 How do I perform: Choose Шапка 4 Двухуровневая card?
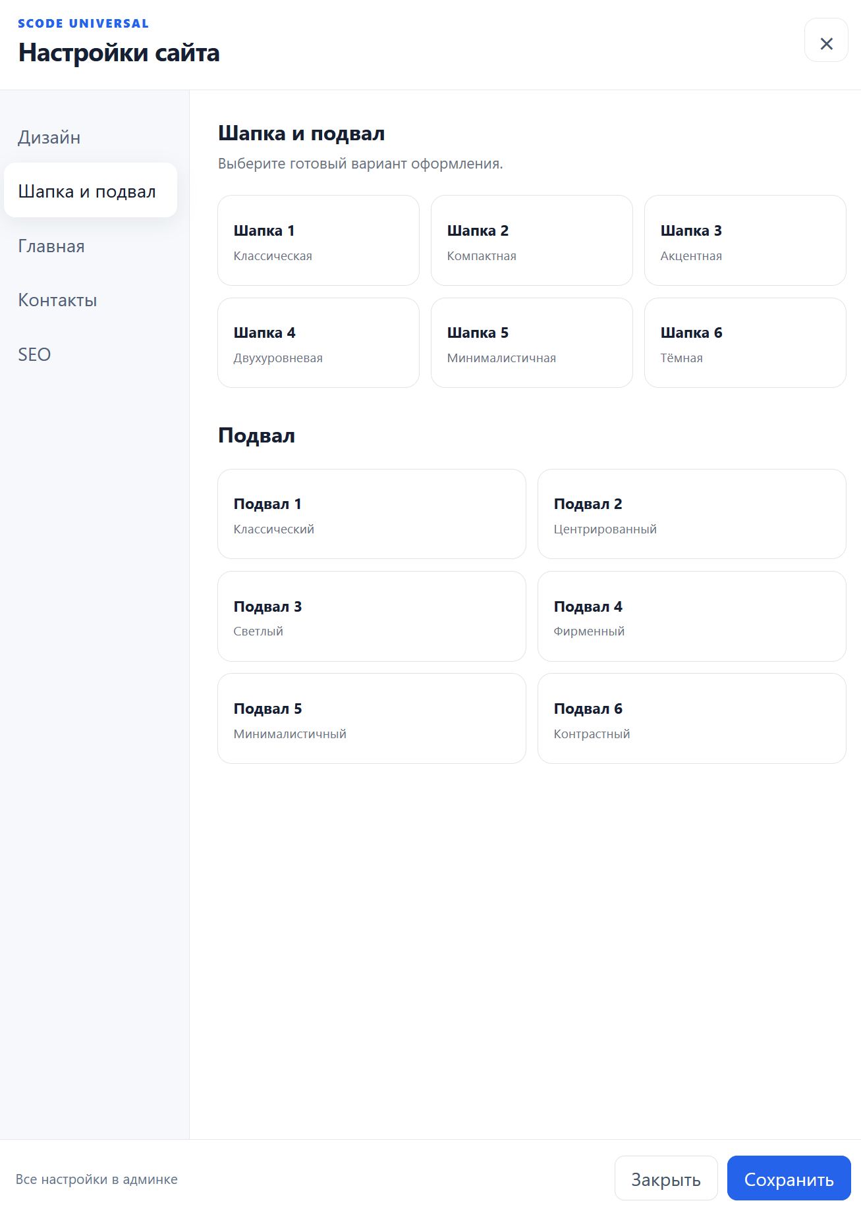(318, 342)
